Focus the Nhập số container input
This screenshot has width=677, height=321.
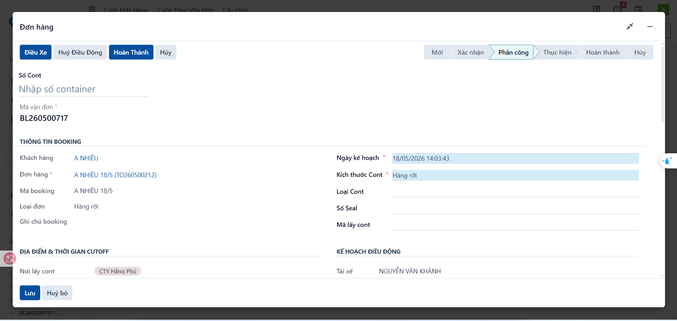(x=83, y=89)
